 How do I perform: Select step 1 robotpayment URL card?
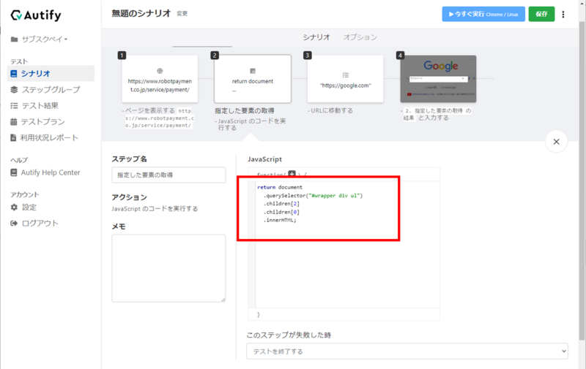click(x=160, y=79)
